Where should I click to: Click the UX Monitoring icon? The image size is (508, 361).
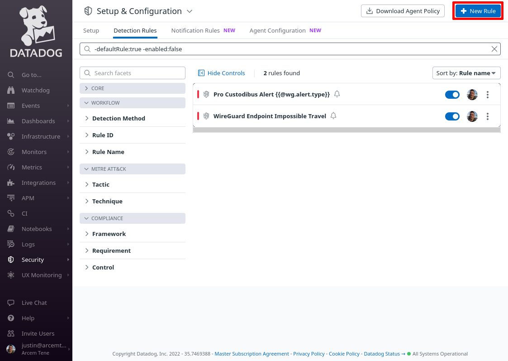[11, 275]
